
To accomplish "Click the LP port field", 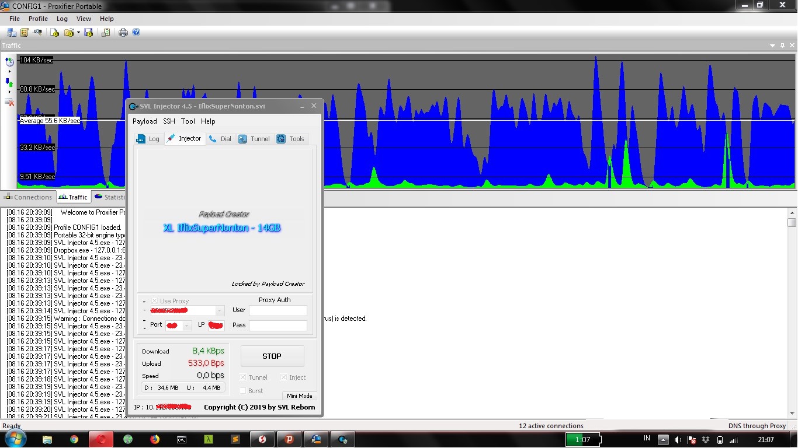I will pyautogui.click(x=216, y=325).
